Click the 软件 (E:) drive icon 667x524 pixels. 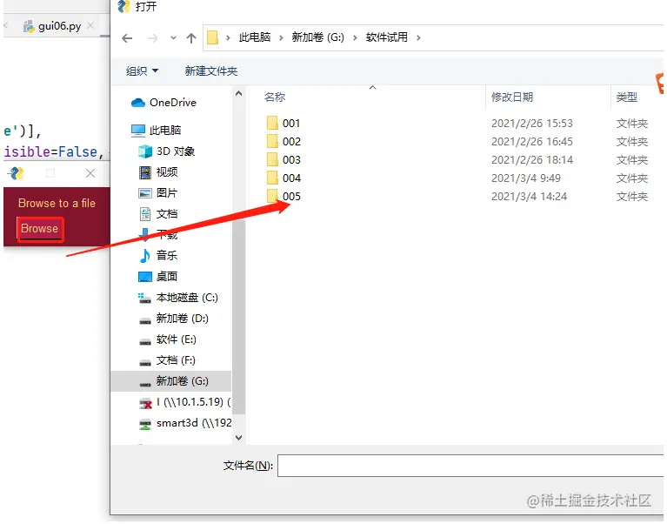click(145, 341)
